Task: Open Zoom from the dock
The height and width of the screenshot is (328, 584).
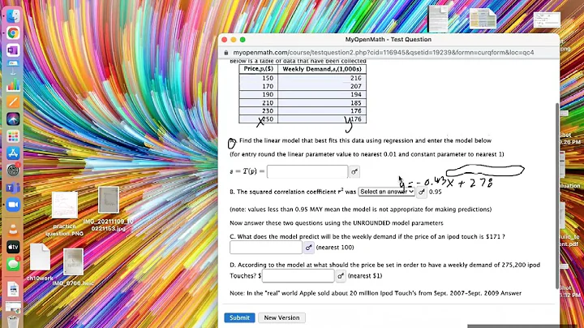Action: [13, 205]
